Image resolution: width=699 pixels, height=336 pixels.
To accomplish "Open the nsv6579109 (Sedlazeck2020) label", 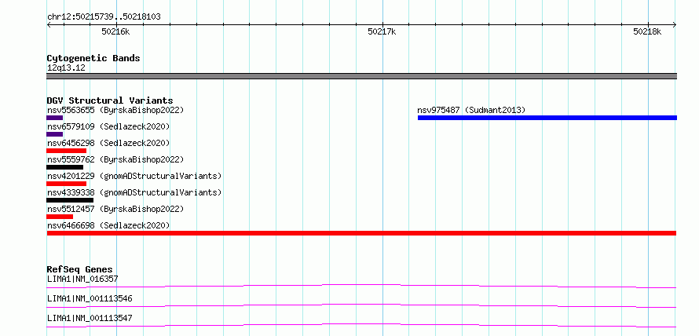I will [108, 126].
